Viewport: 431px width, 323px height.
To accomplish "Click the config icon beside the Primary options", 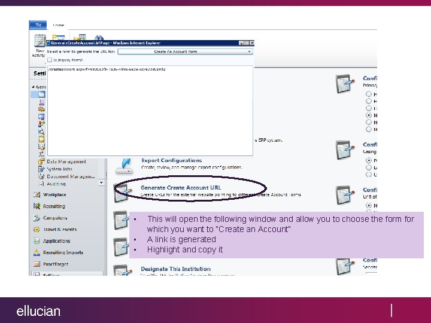I will [x=345, y=84].
